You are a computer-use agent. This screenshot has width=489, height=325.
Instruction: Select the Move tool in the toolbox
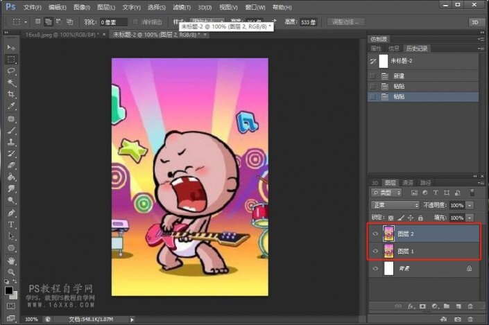tap(12, 46)
